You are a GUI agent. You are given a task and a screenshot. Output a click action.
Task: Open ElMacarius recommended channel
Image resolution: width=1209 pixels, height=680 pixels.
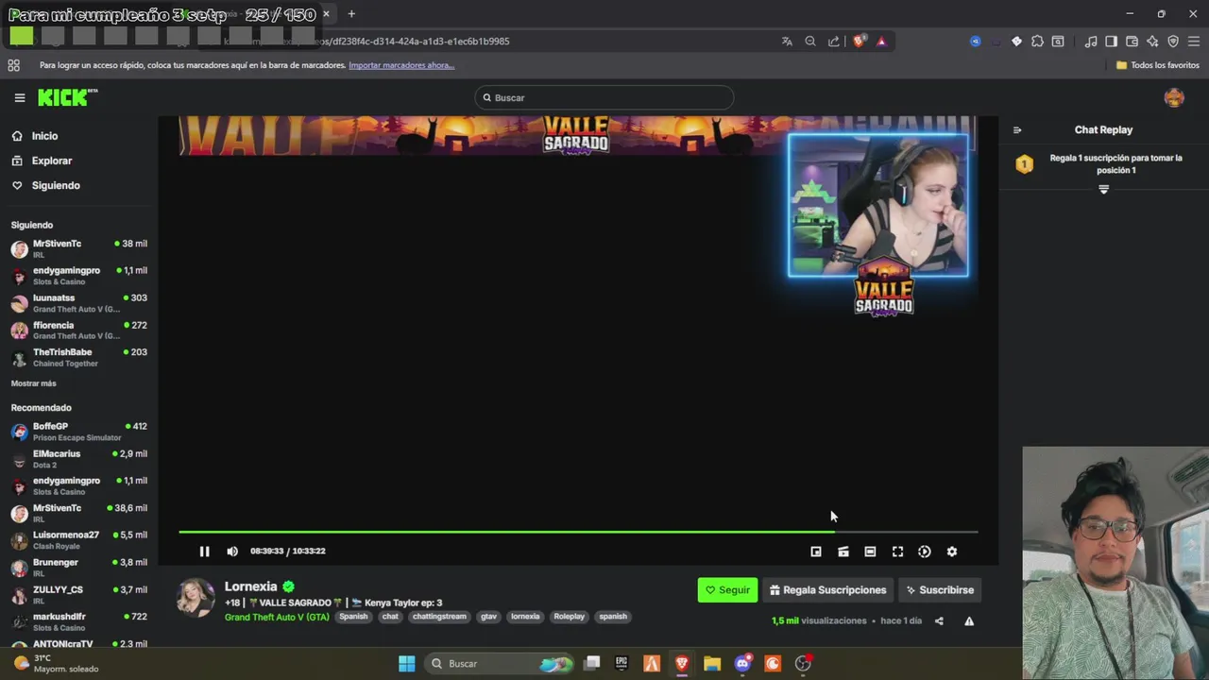[x=79, y=459]
